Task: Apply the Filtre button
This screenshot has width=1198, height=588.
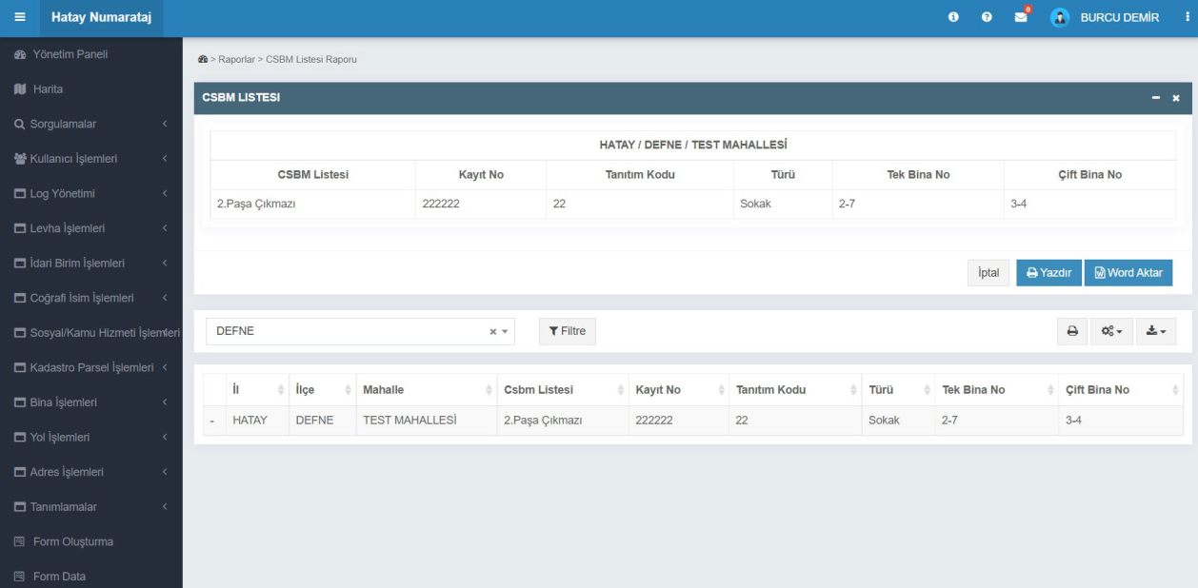Action: coord(567,331)
